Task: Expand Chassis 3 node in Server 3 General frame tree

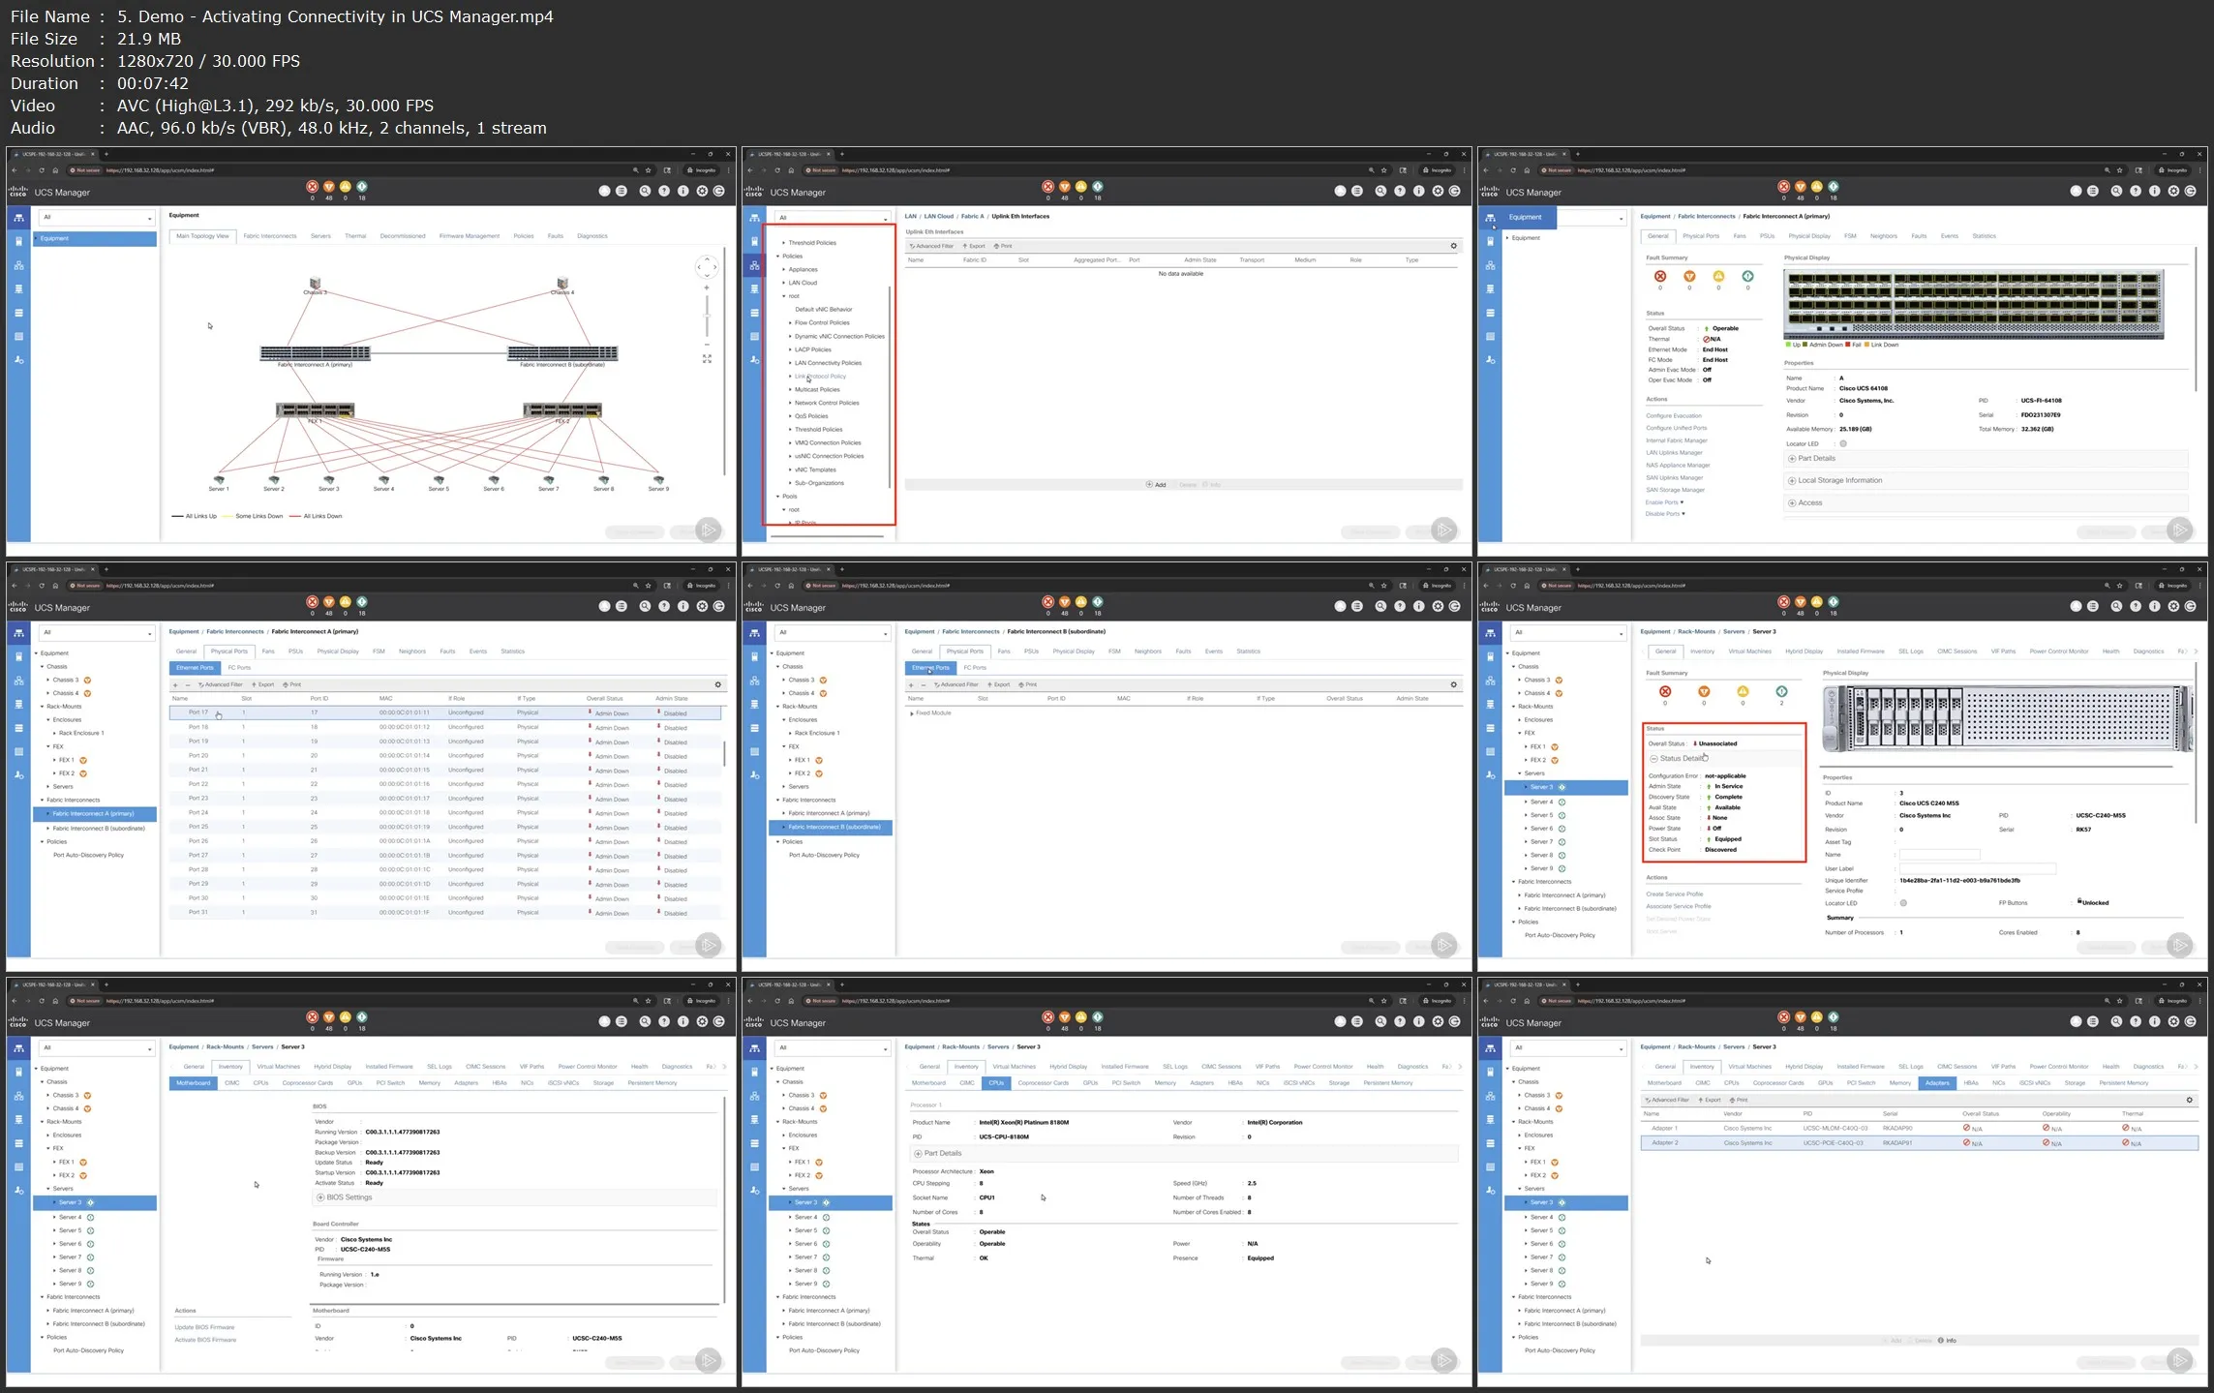Action: click(1519, 680)
